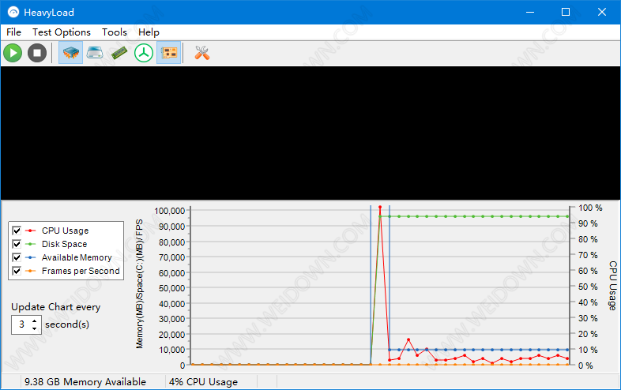The width and height of the screenshot is (621, 390).
Task: Open options via wrench and screwdriver icon
Action: pos(201,53)
